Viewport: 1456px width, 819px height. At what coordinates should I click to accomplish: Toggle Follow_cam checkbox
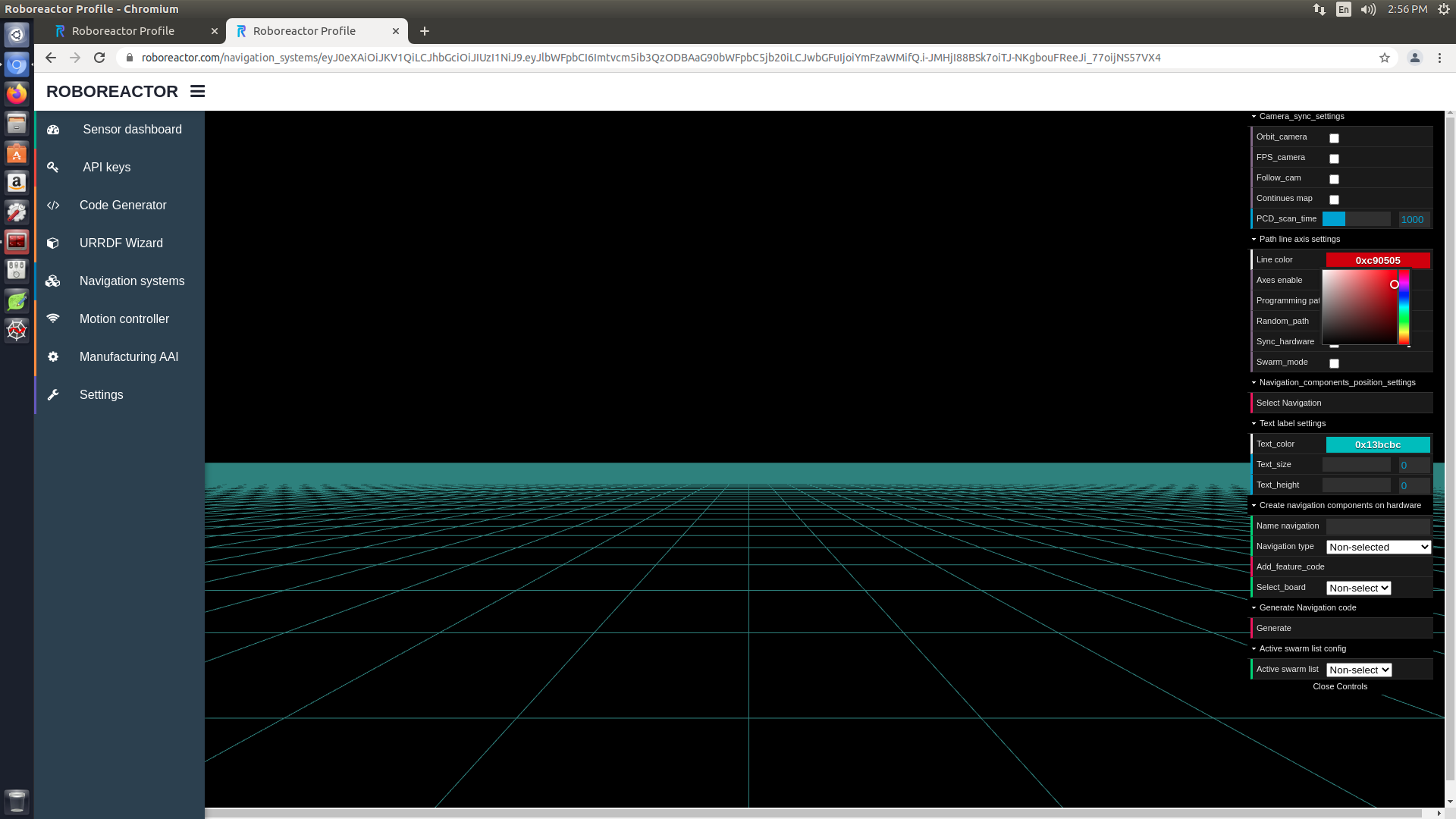pyautogui.click(x=1334, y=179)
